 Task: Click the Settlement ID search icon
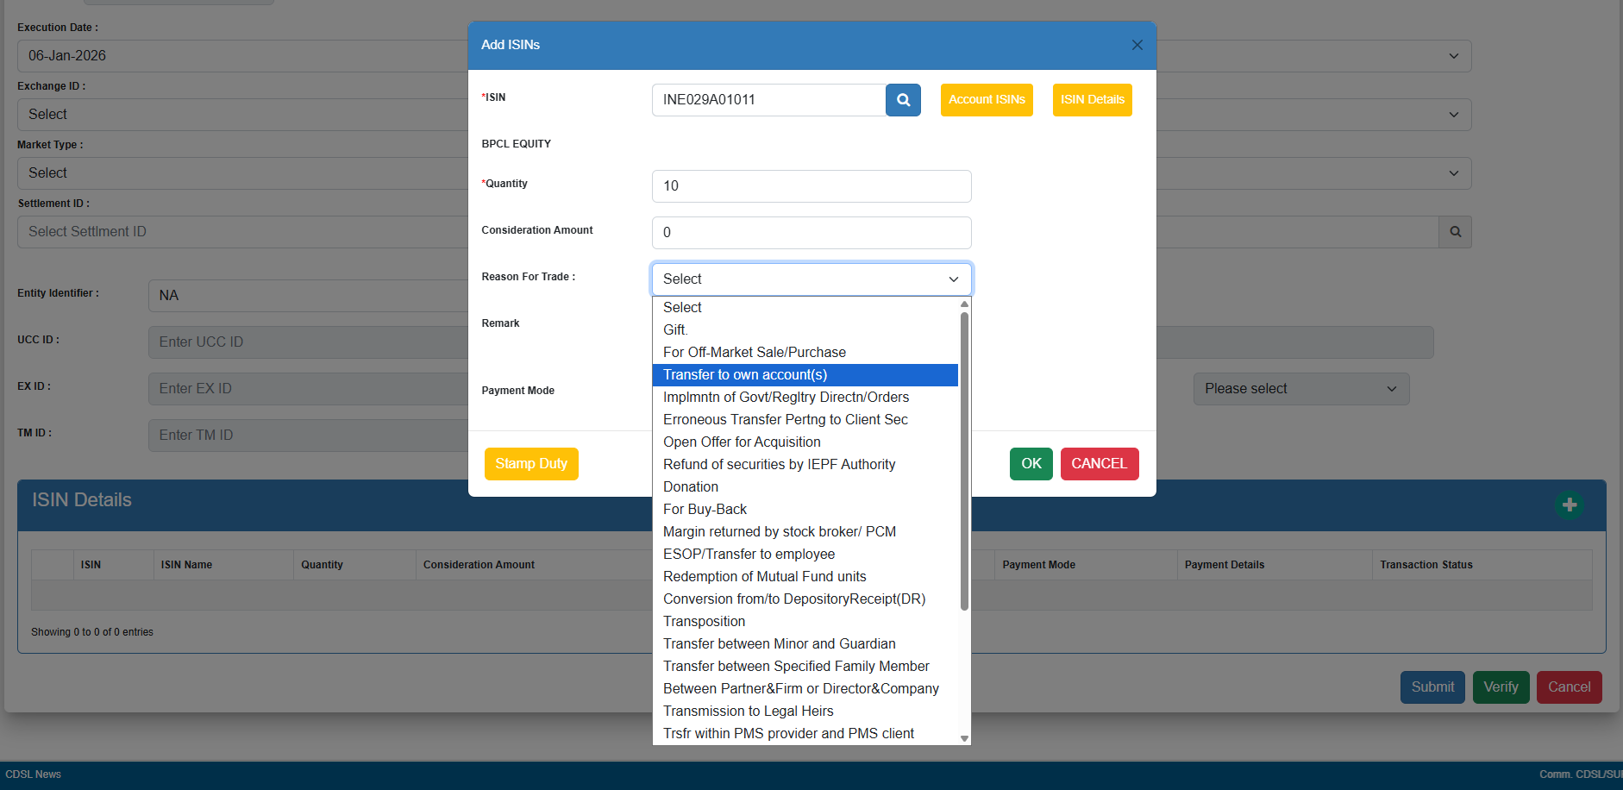click(1455, 232)
